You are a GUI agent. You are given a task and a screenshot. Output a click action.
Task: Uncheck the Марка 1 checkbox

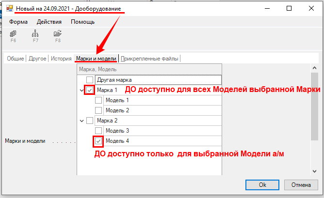[90, 90]
